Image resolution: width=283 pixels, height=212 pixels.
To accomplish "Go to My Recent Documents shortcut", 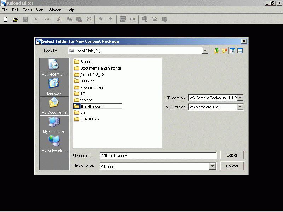I will pyautogui.click(x=54, y=67).
